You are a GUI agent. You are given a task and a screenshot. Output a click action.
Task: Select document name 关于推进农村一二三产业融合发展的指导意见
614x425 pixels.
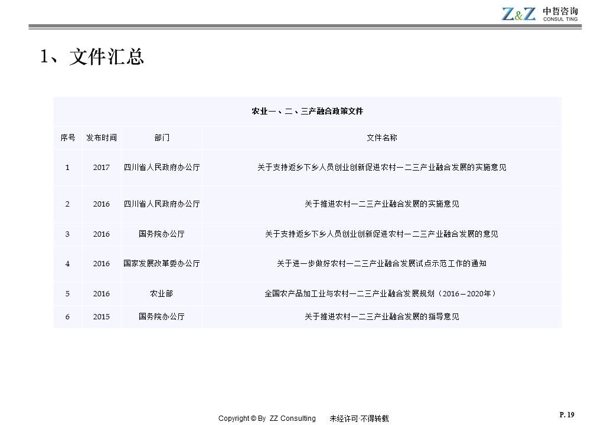381,317
